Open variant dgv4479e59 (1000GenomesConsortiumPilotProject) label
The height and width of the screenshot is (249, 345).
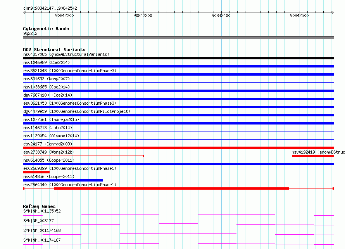[77, 111]
